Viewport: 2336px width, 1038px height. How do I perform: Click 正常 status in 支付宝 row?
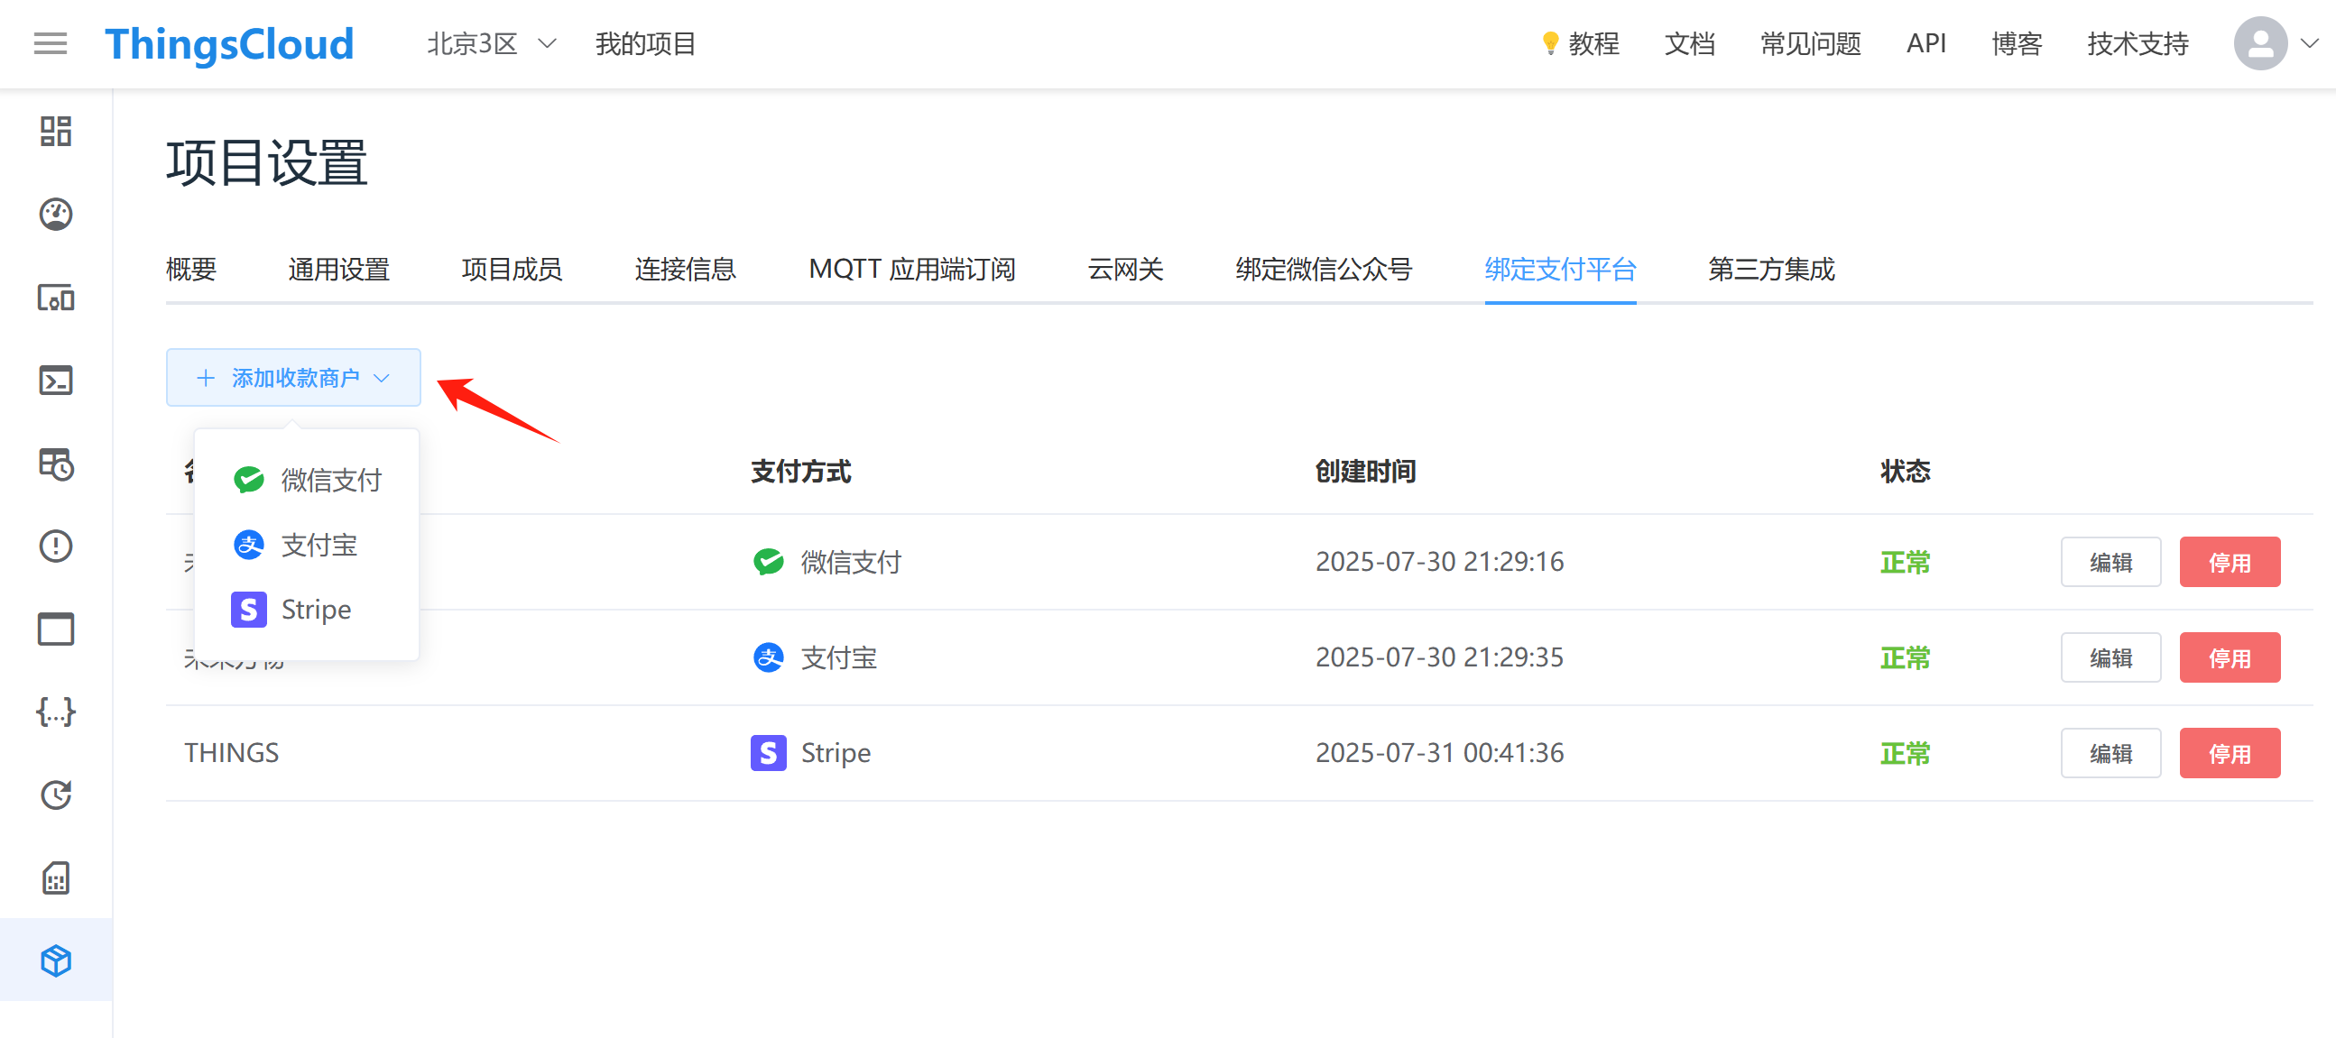[1906, 657]
